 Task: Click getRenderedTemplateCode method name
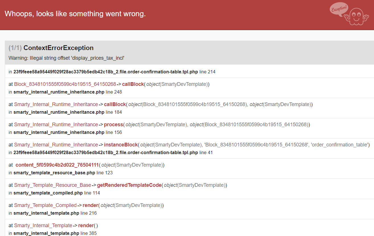coord(129,185)
